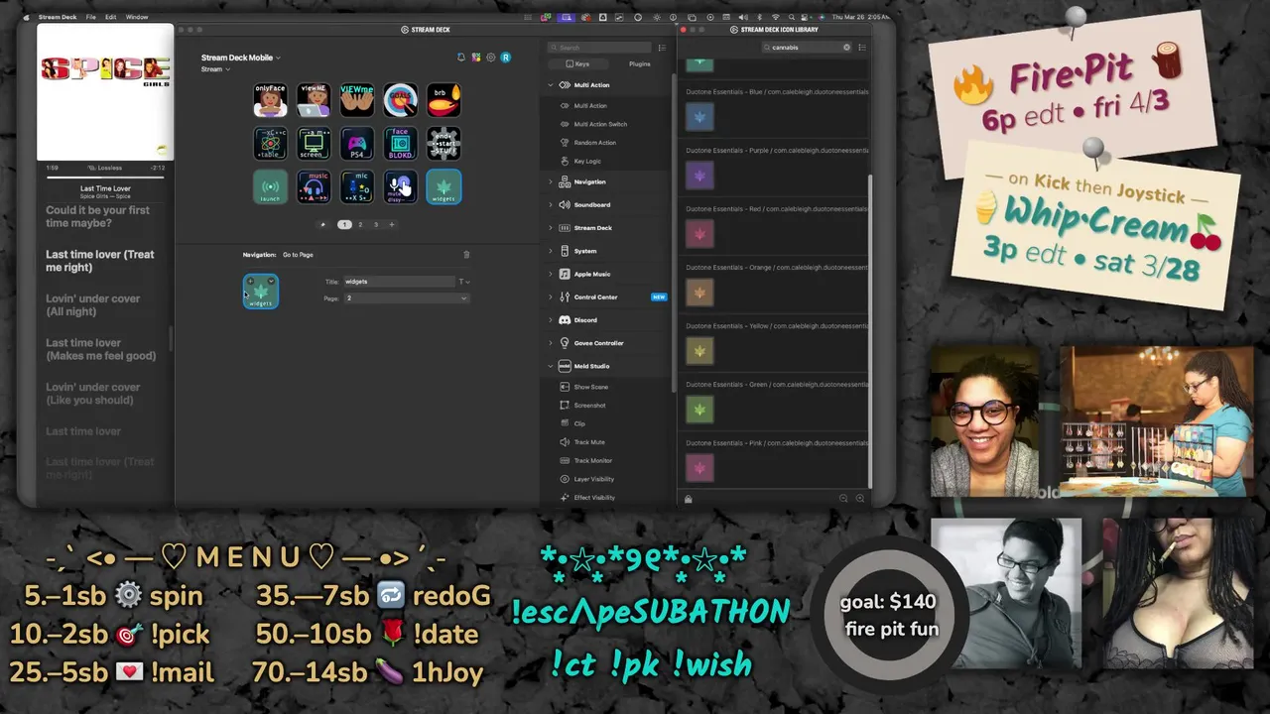Expand the Soundboard category
The height and width of the screenshot is (714, 1270).
click(x=551, y=205)
